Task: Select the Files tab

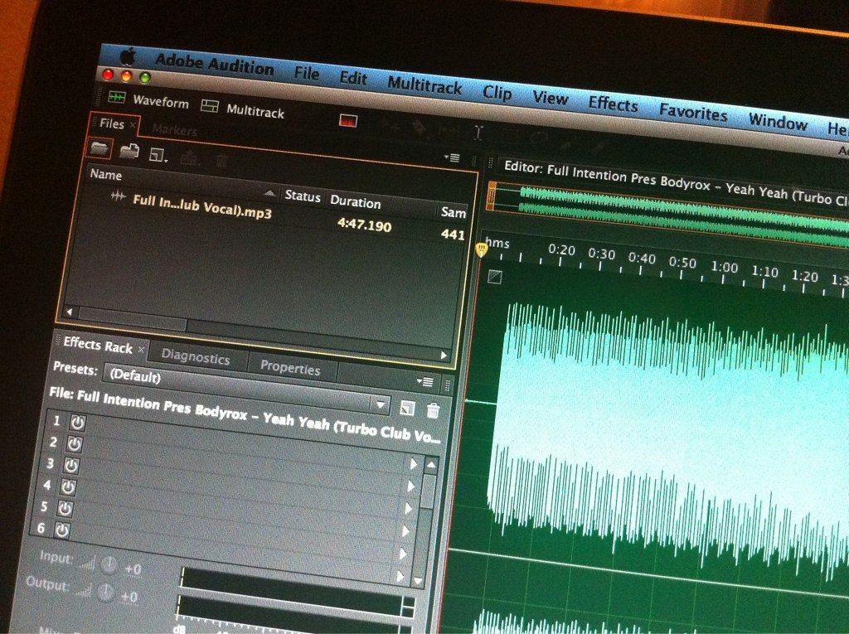Action: pos(112,123)
